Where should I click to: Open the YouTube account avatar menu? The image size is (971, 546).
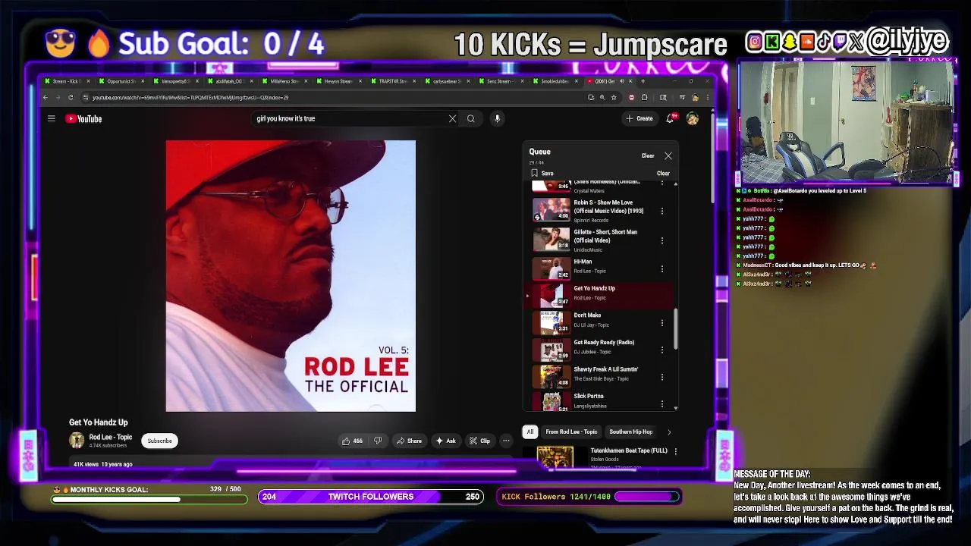click(693, 118)
